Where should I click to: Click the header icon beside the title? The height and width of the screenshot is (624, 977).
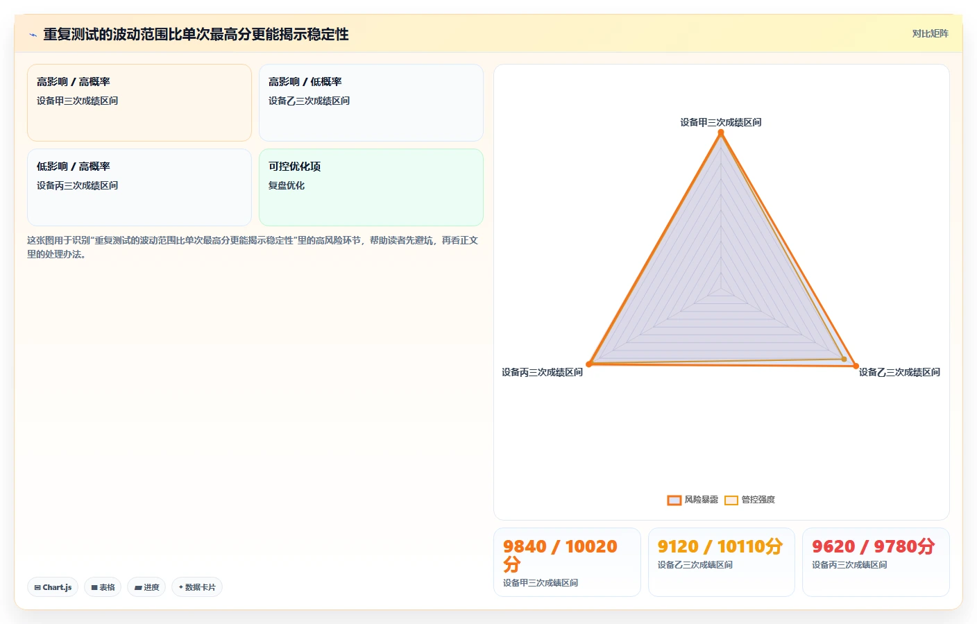pyautogui.click(x=33, y=35)
